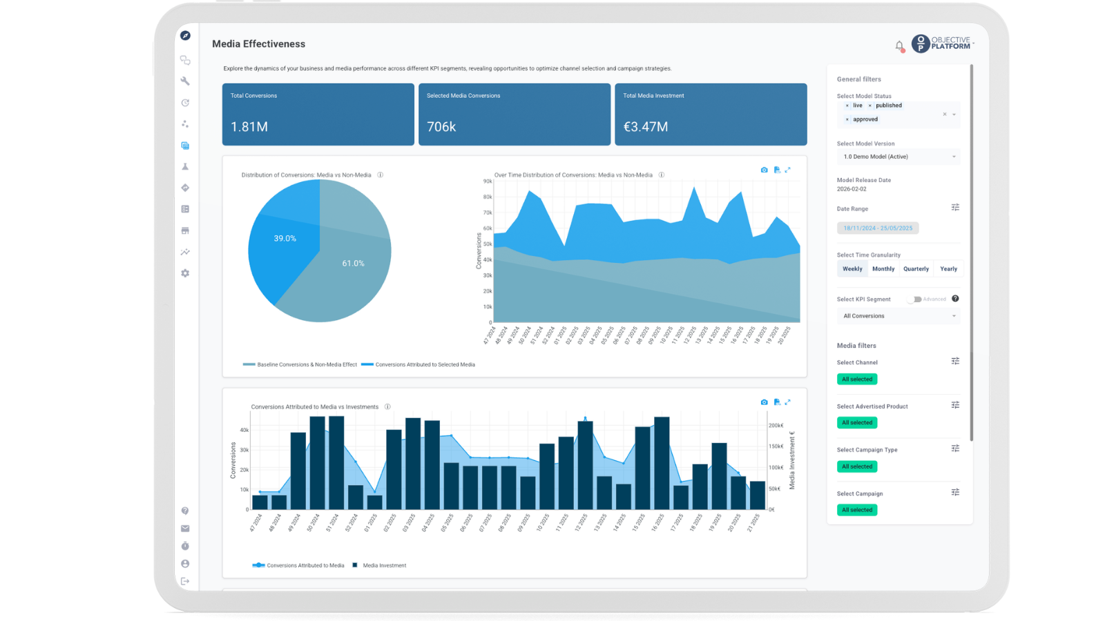1105x621 pixels.
Task: Open the Select Model Version dropdown
Action: tap(899, 157)
